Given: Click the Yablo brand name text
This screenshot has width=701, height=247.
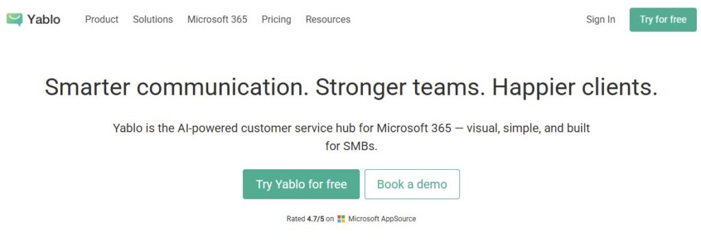Looking at the screenshot, I should 43,20.
